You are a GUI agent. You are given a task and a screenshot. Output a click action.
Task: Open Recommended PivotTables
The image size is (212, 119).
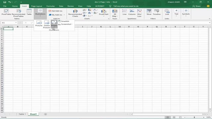pyautogui.click(x=19, y=13)
